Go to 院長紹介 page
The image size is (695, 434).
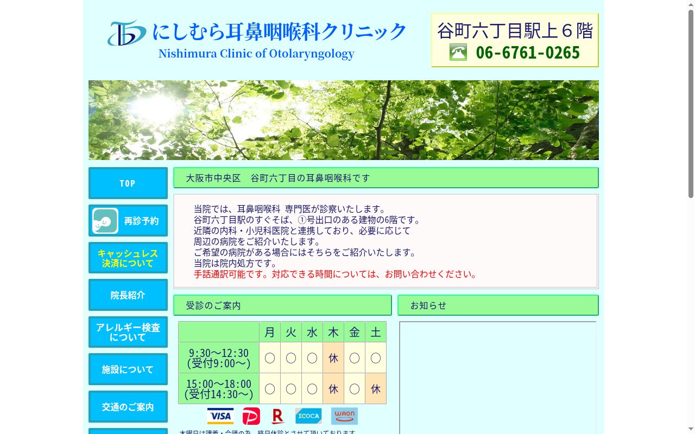[128, 295]
